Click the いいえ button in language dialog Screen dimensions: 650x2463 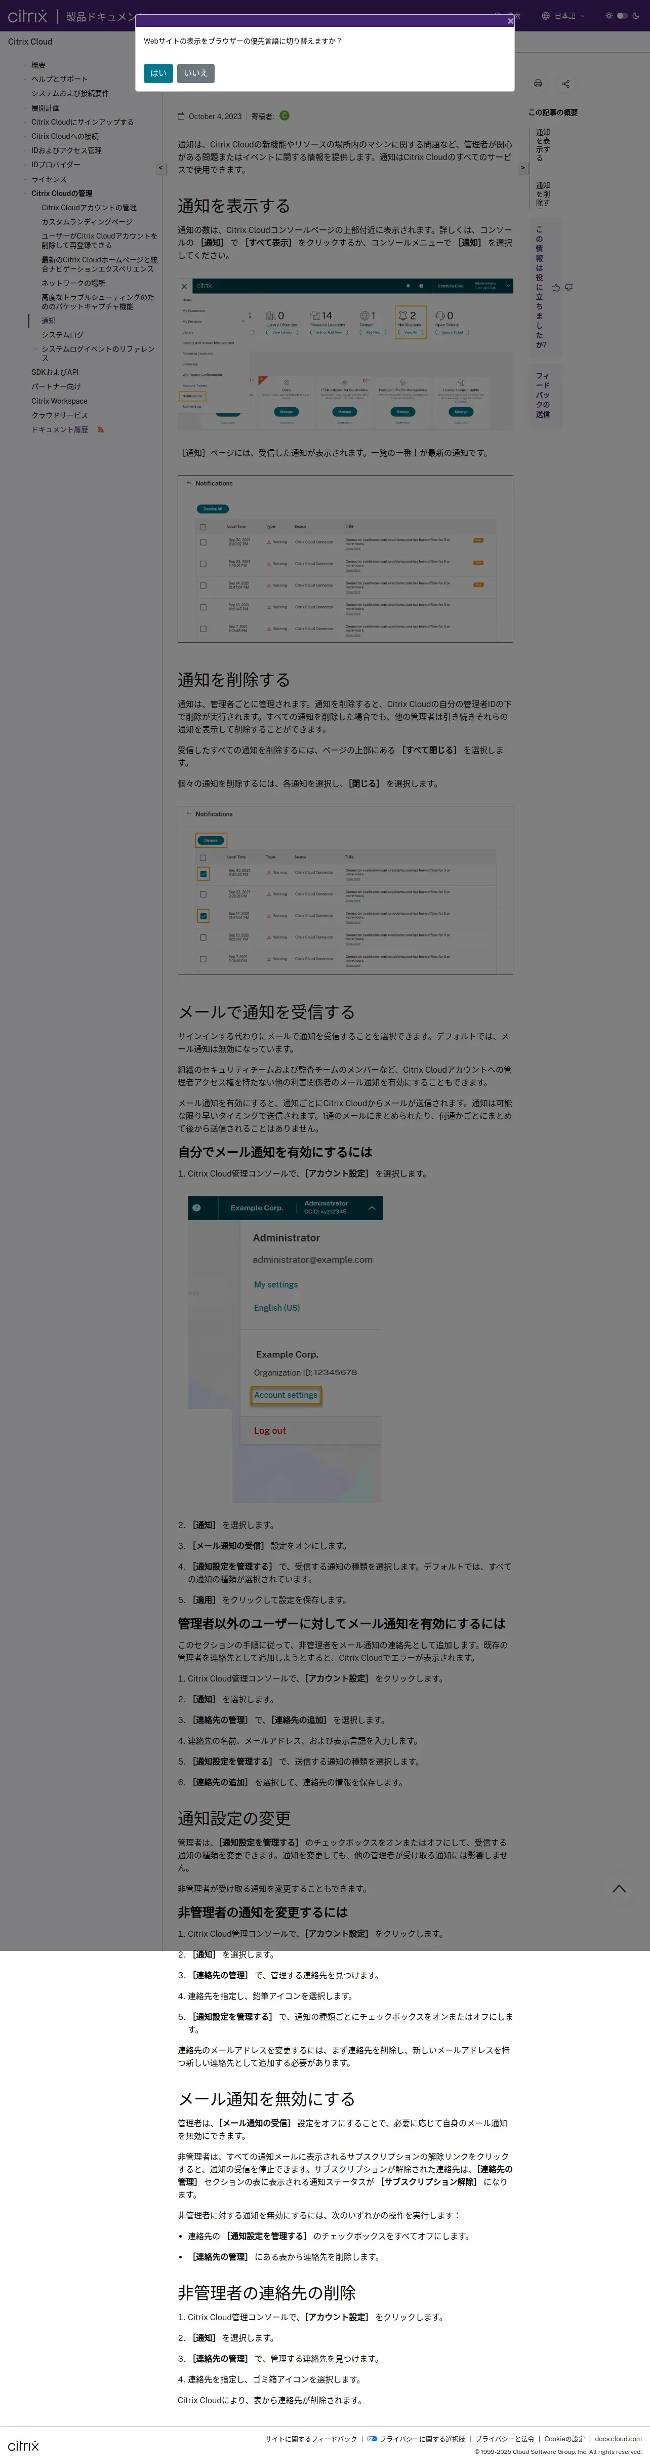tap(195, 72)
